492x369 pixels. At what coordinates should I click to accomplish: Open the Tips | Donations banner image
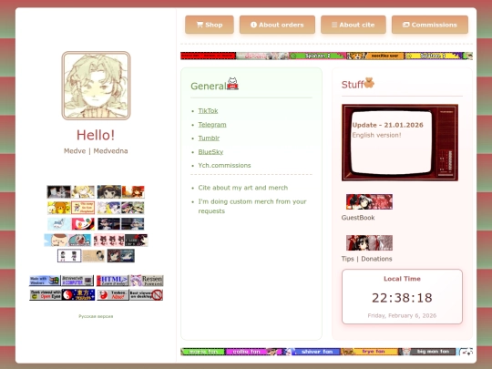(x=369, y=243)
